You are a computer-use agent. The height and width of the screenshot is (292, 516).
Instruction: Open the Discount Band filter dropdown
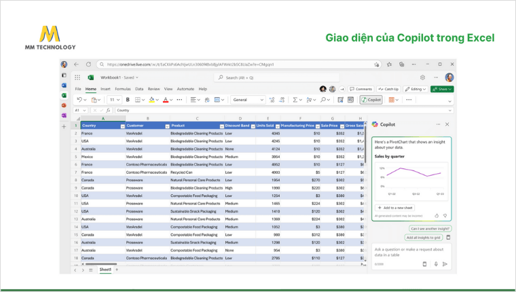pos(253,126)
